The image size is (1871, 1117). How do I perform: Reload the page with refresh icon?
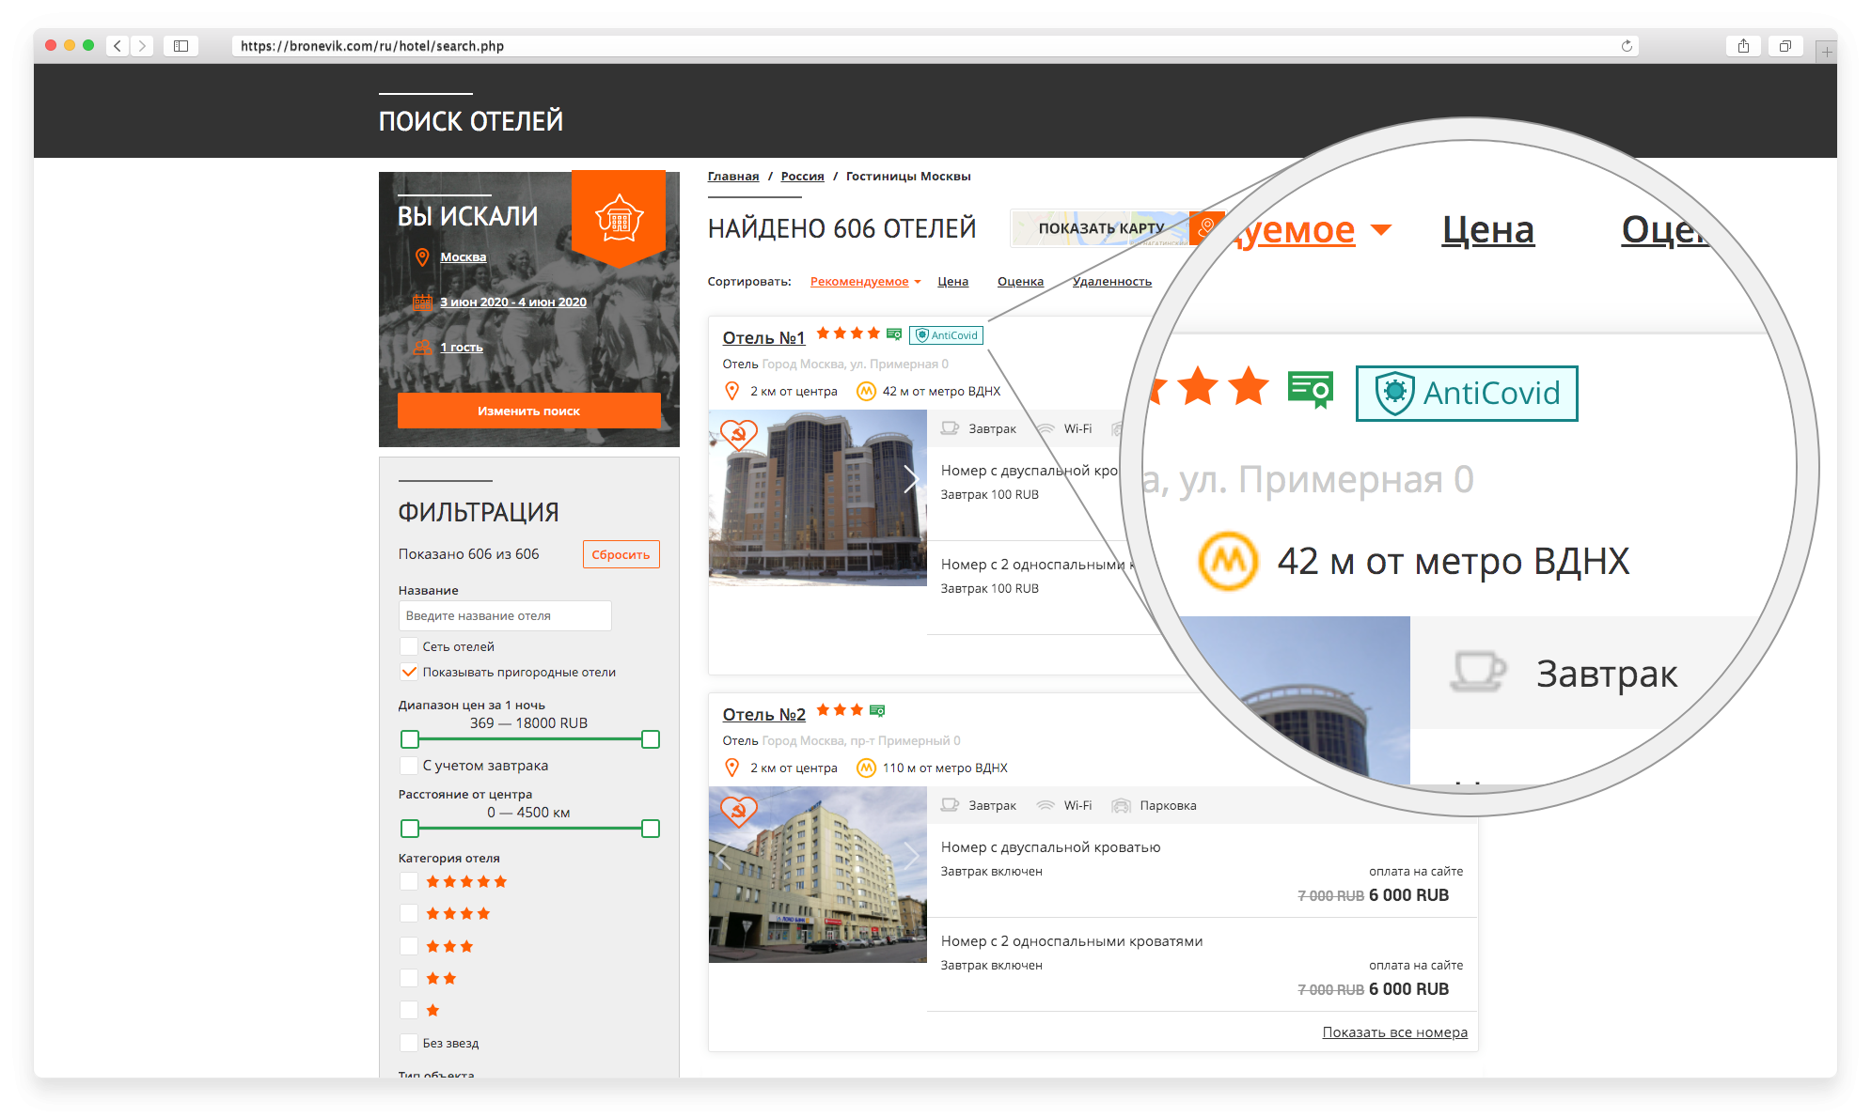(1627, 46)
